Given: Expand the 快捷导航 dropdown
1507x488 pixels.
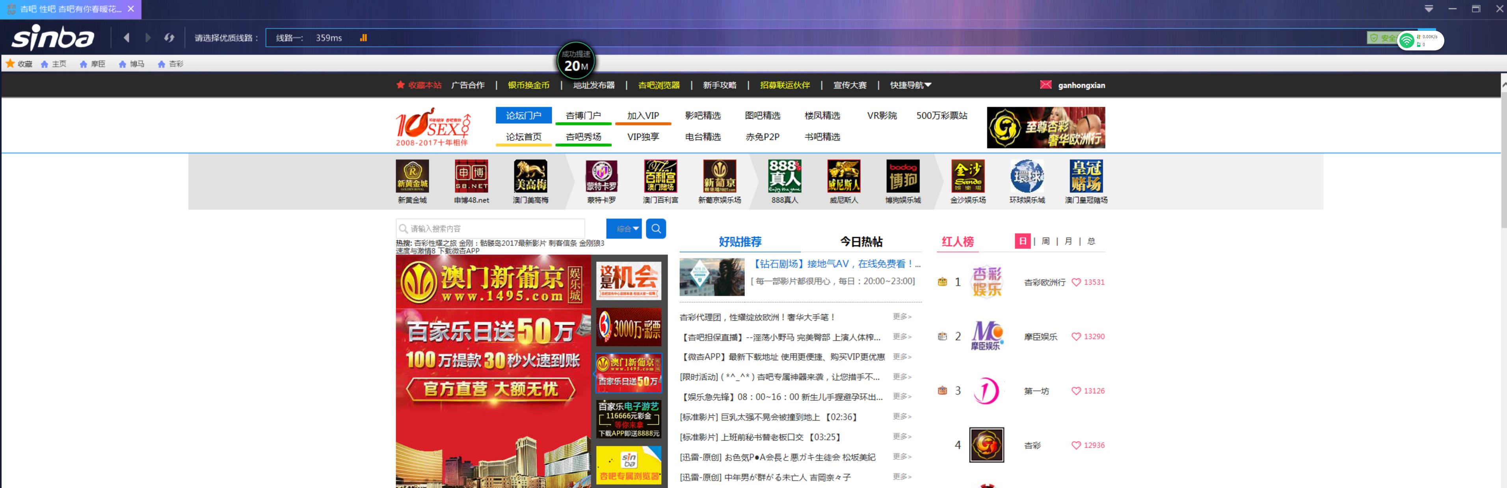Looking at the screenshot, I should pyautogui.click(x=910, y=85).
